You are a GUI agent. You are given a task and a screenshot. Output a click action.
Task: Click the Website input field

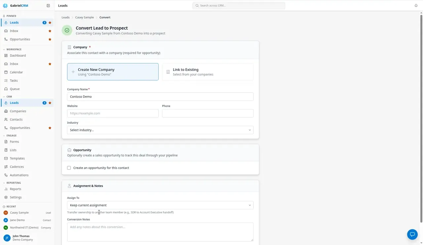(x=113, y=113)
